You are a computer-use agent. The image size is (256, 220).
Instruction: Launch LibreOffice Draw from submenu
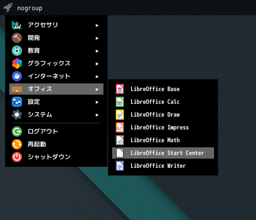163,115
